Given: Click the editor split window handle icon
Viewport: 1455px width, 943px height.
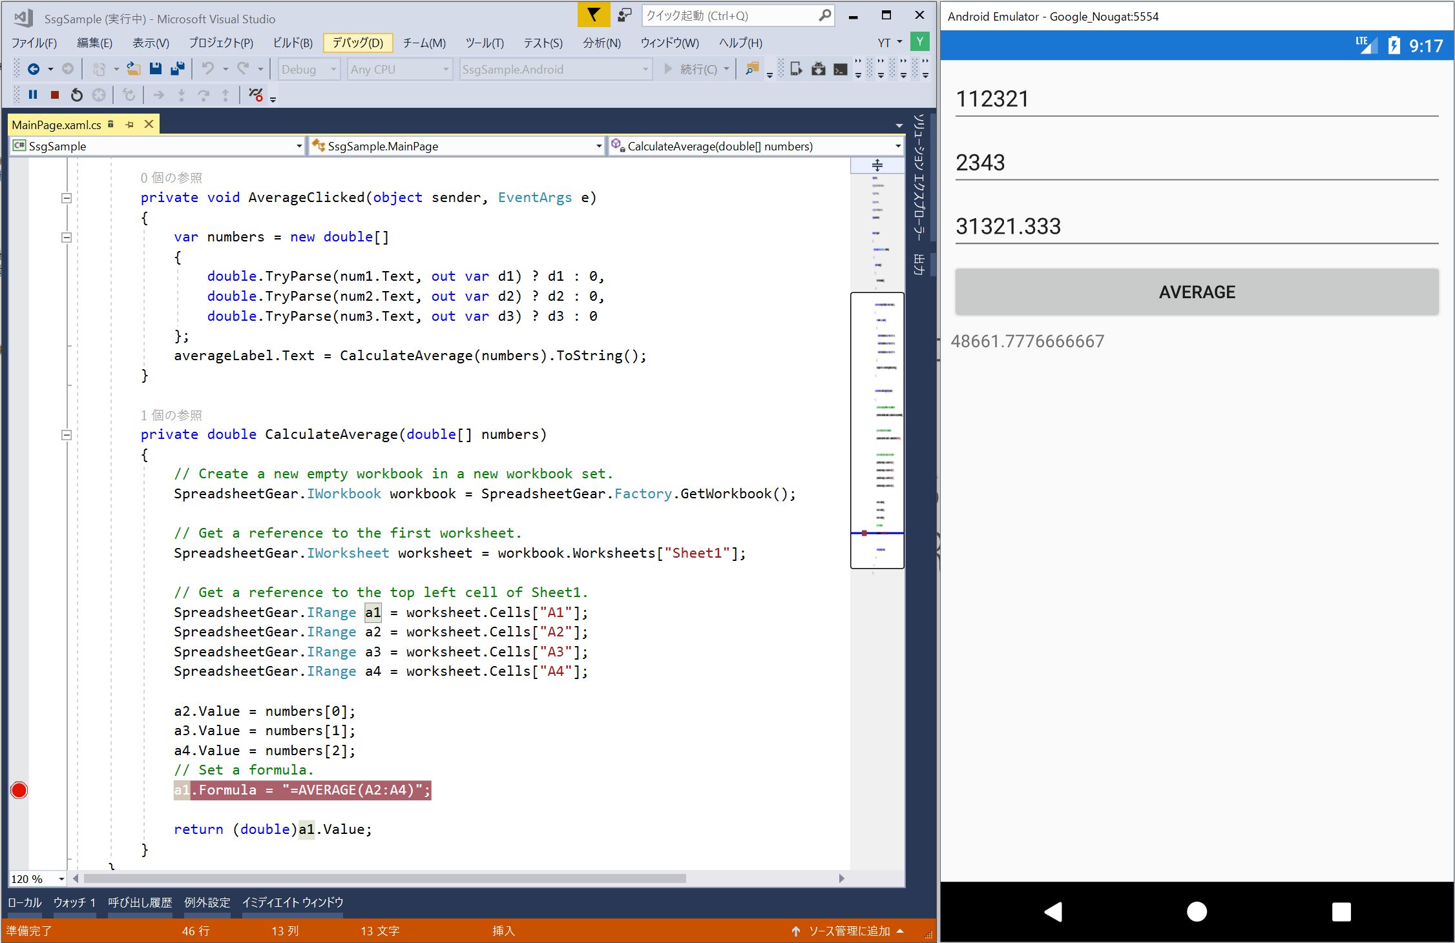Looking at the screenshot, I should click(877, 165).
